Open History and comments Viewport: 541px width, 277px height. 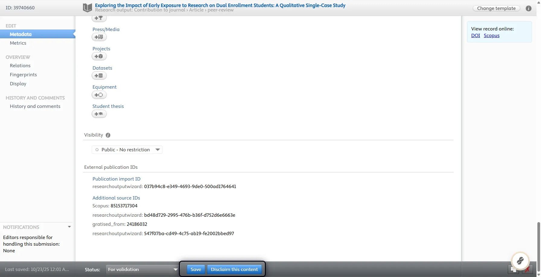tap(35, 106)
